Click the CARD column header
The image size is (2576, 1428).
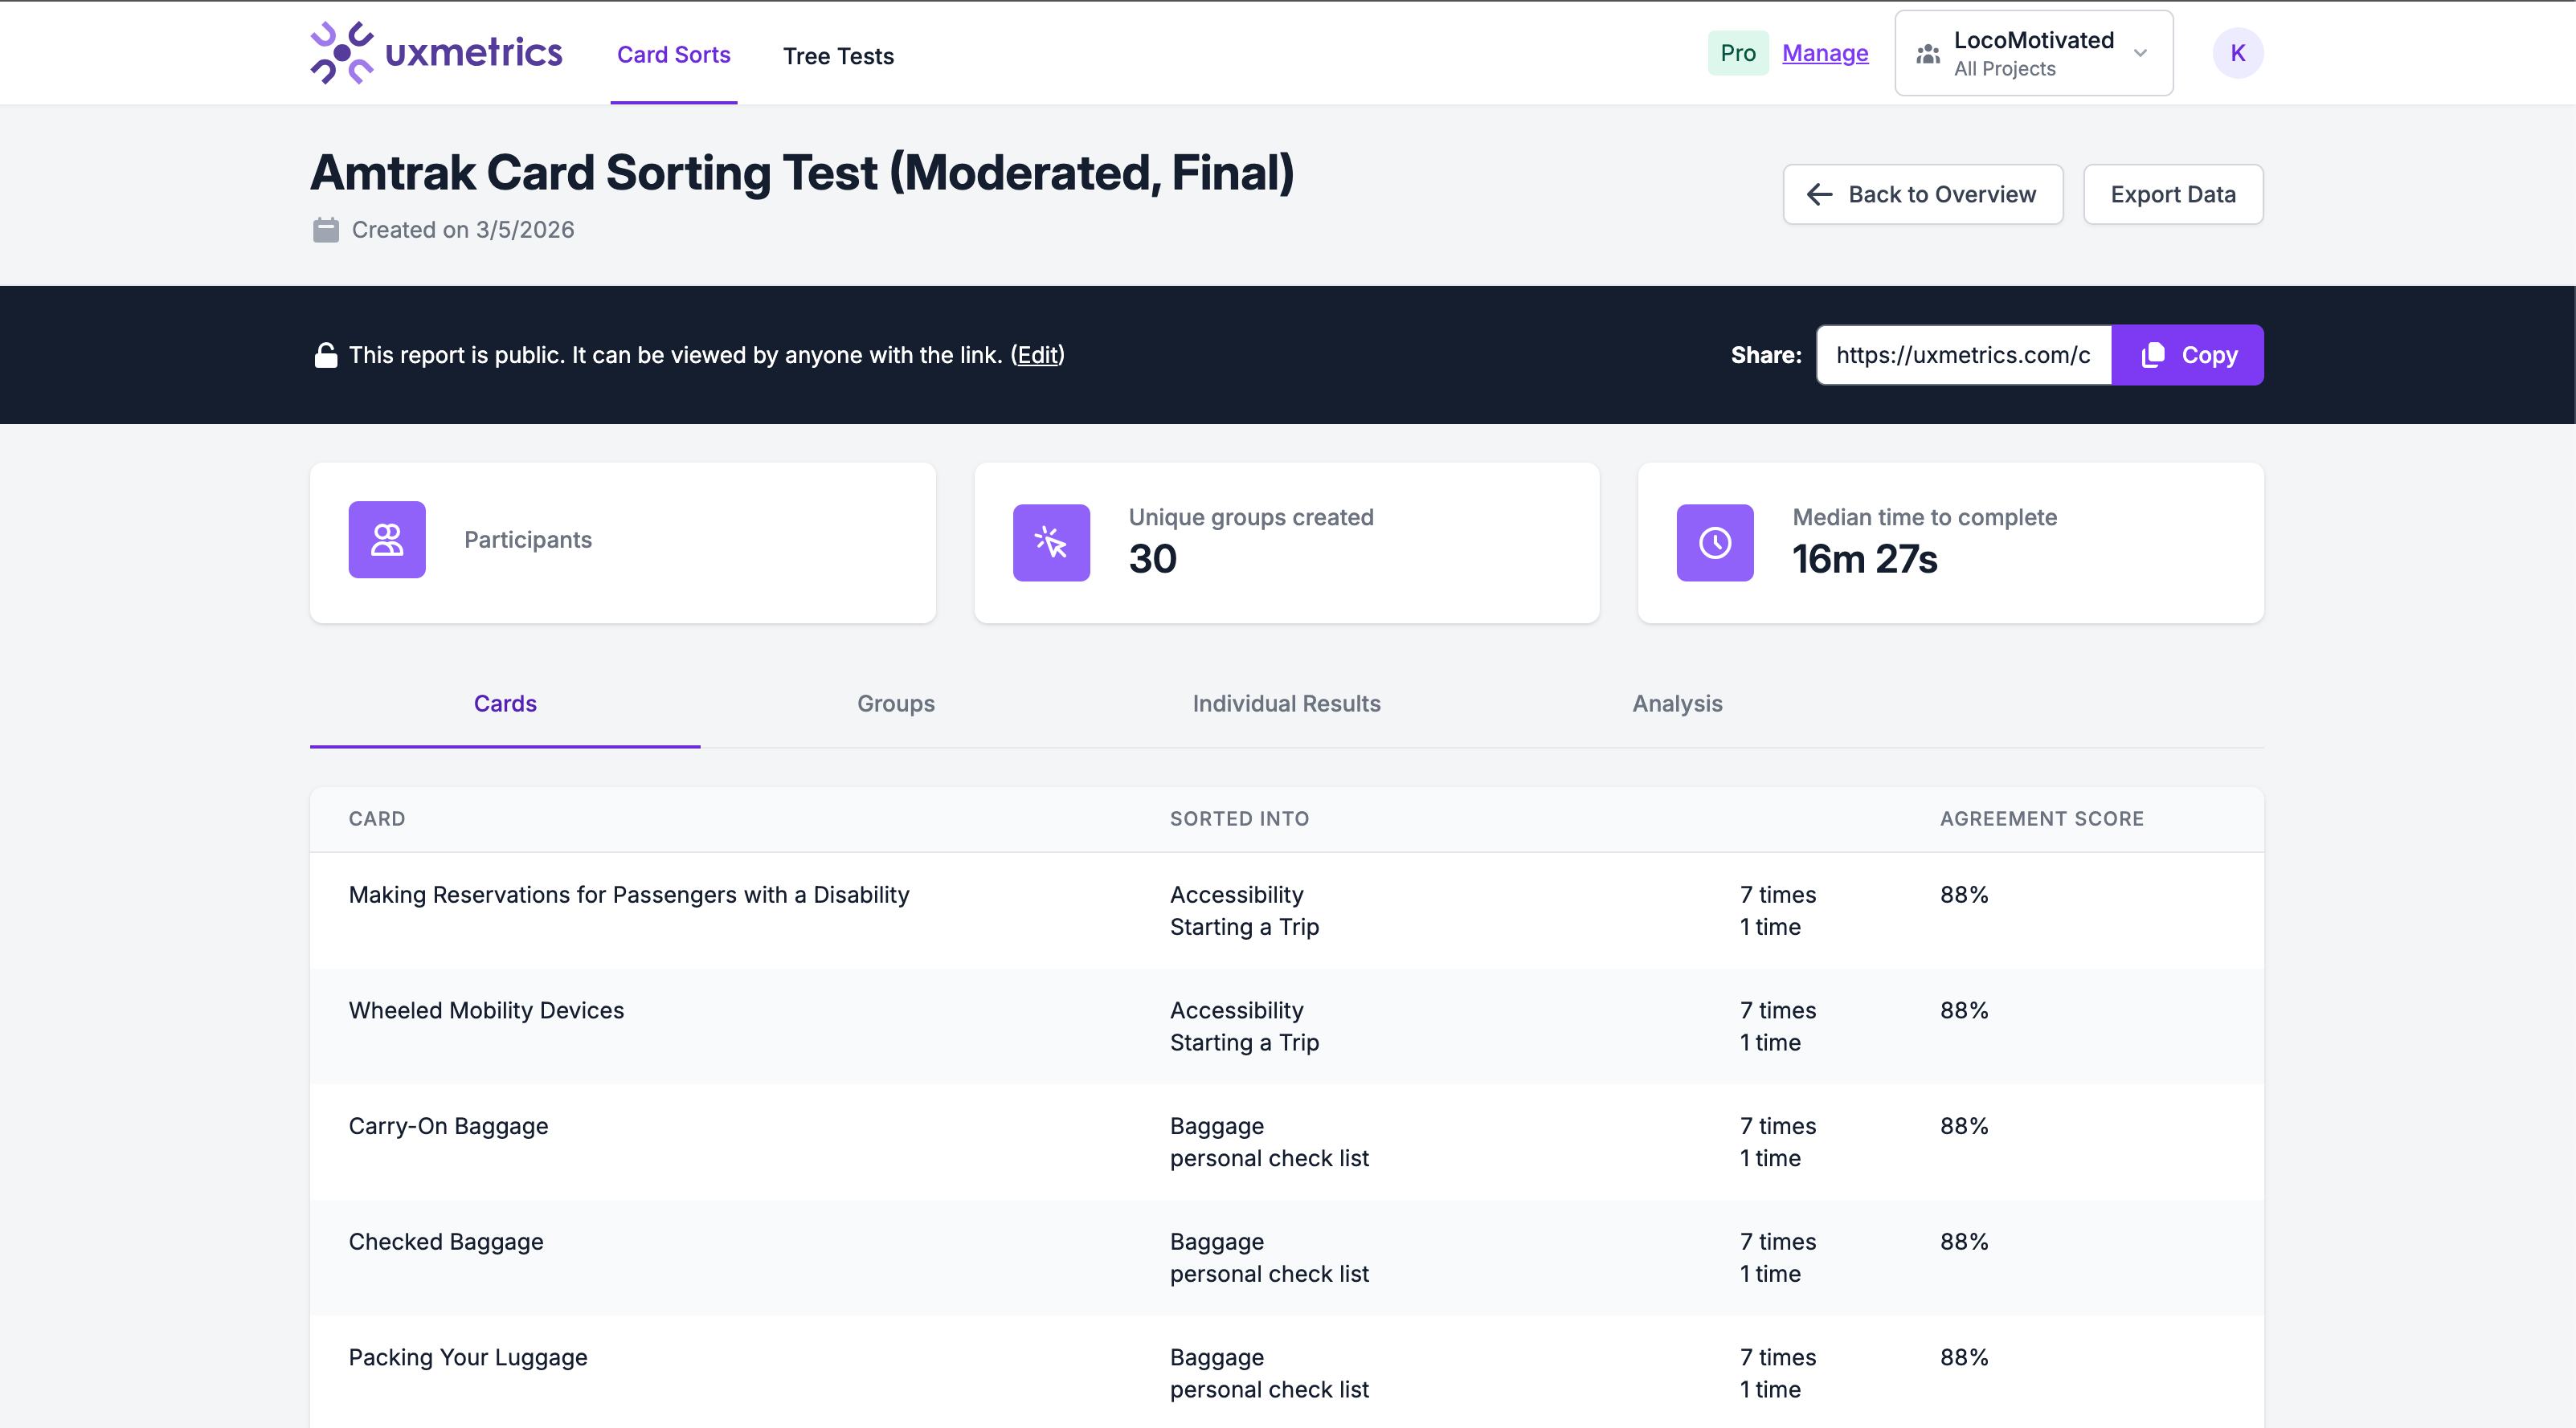point(377,818)
